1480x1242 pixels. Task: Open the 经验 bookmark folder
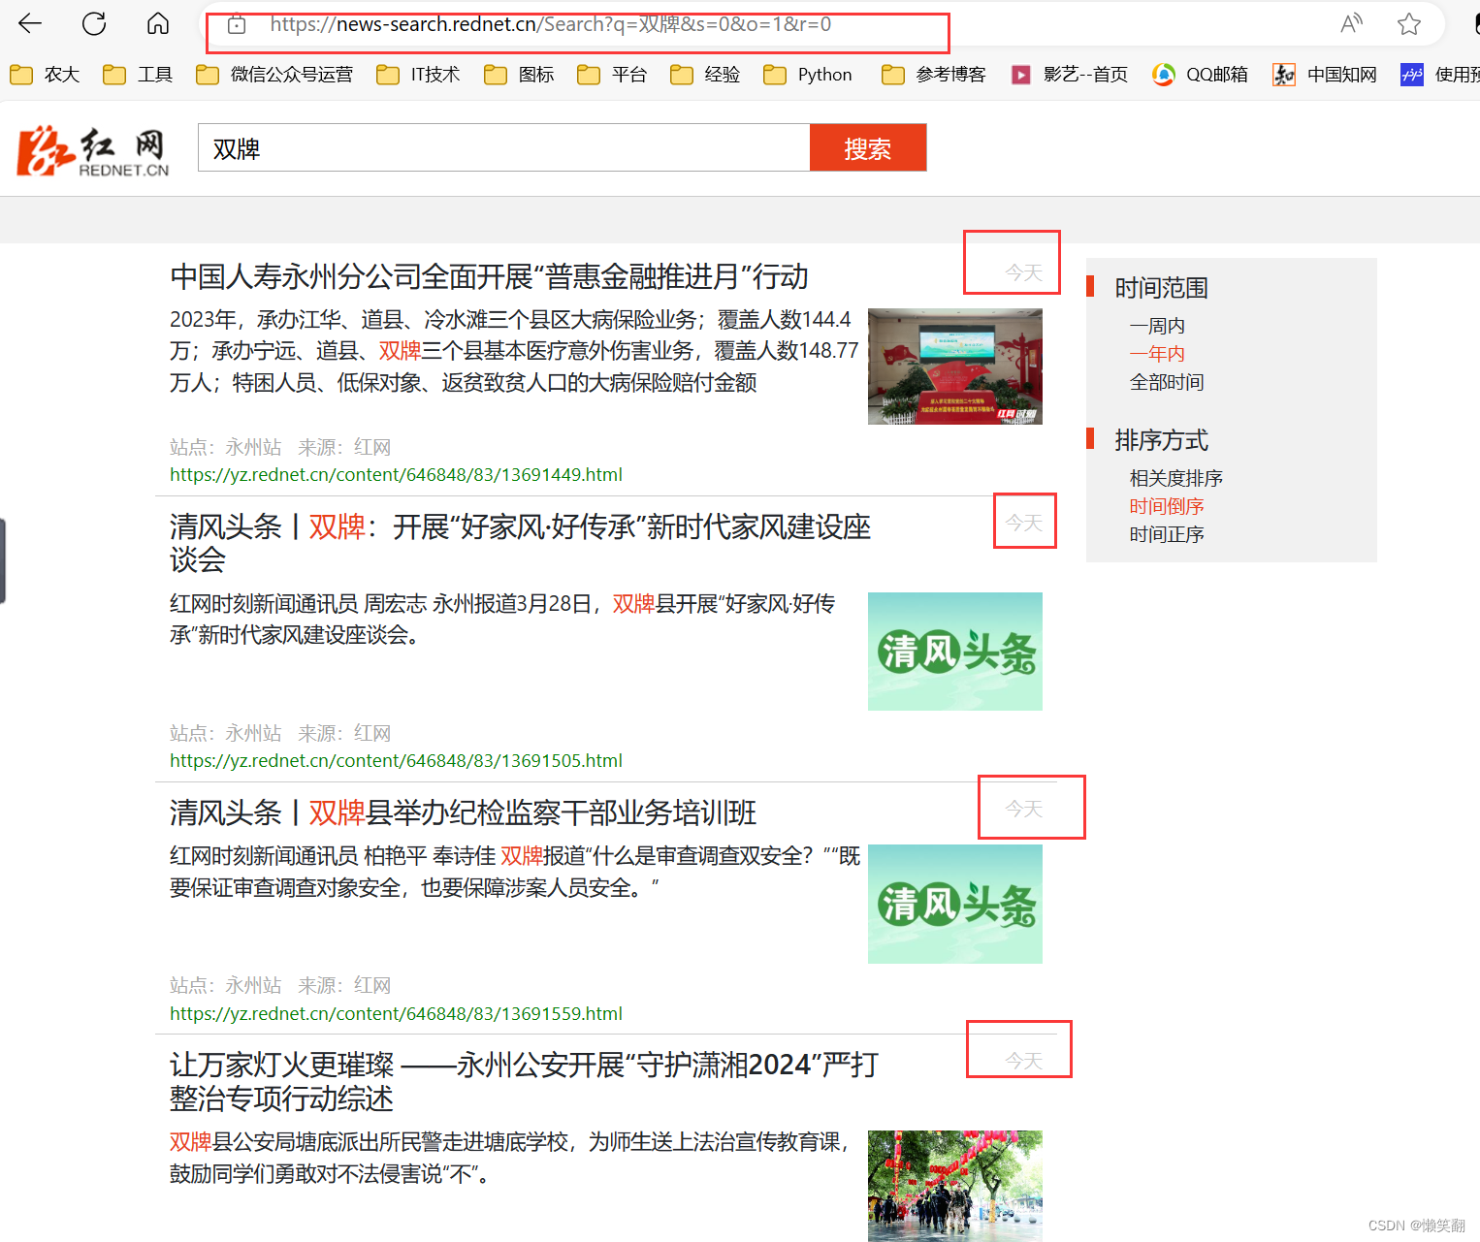click(x=705, y=75)
